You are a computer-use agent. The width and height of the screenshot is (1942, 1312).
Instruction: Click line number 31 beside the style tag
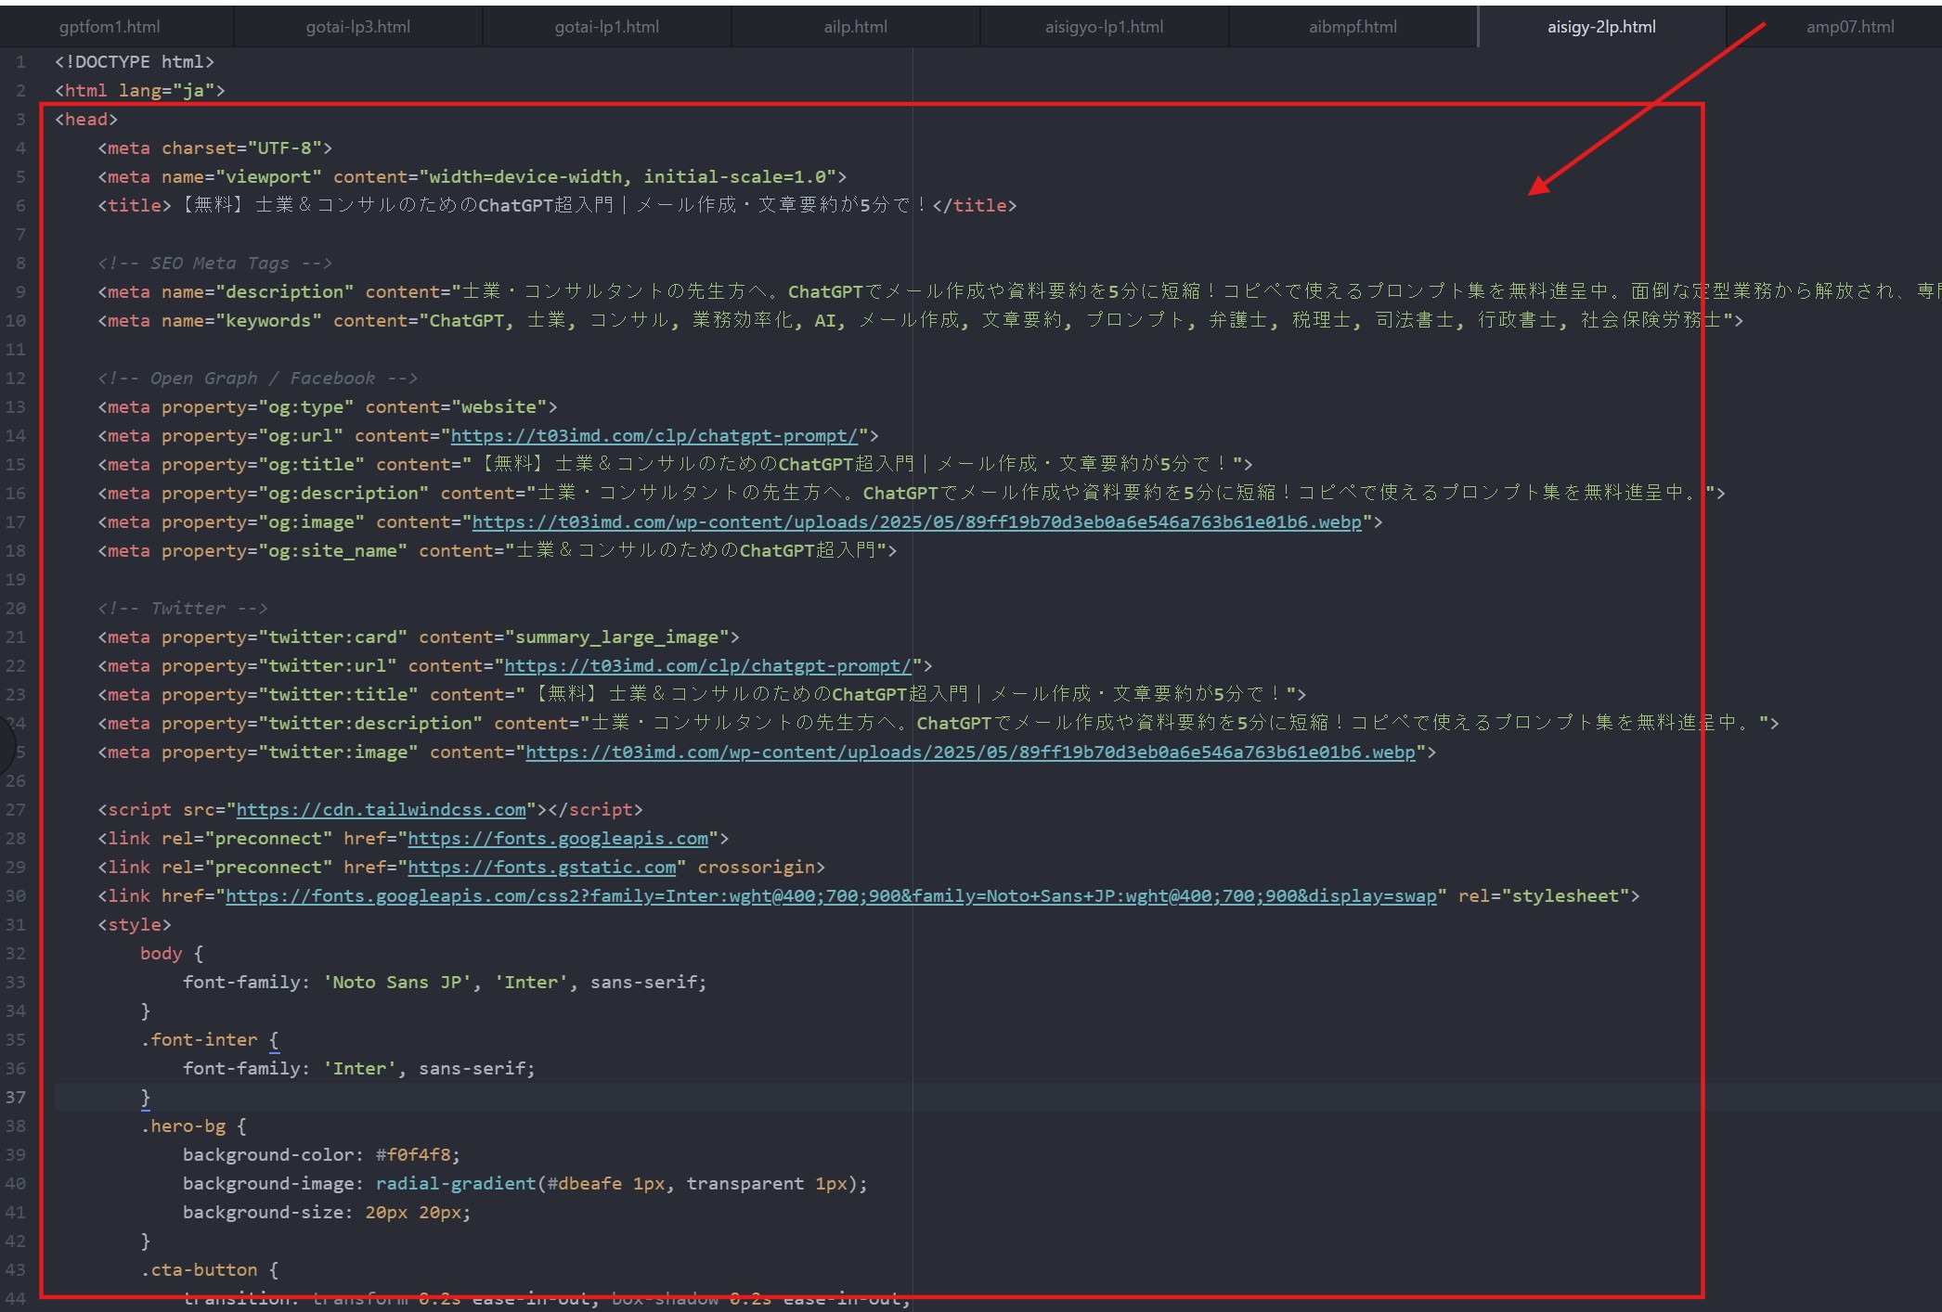16,924
